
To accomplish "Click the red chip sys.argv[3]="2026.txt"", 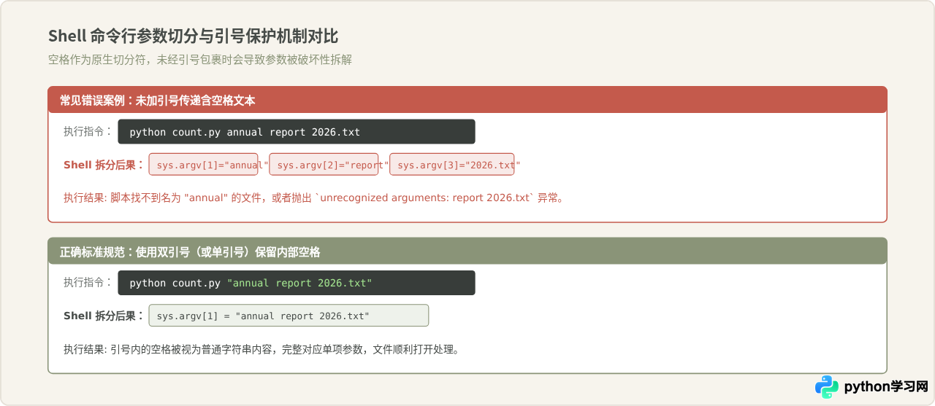I will click(x=452, y=165).
